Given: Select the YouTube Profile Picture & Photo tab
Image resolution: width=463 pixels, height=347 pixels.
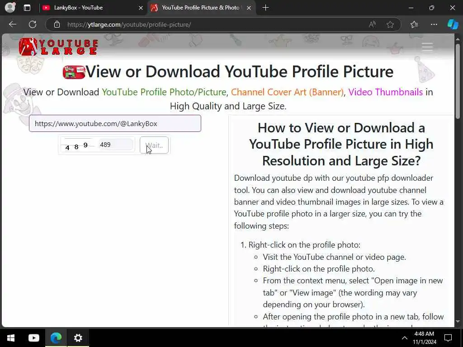Looking at the screenshot, I should coord(200,8).
